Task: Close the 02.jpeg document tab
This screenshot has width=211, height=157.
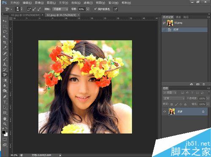Action: (x=78, y=15)
